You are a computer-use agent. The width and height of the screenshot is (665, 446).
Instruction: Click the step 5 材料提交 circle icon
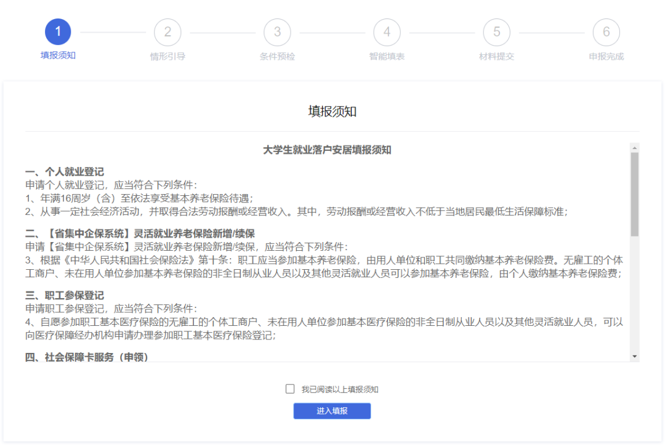(x=496, y=31)
